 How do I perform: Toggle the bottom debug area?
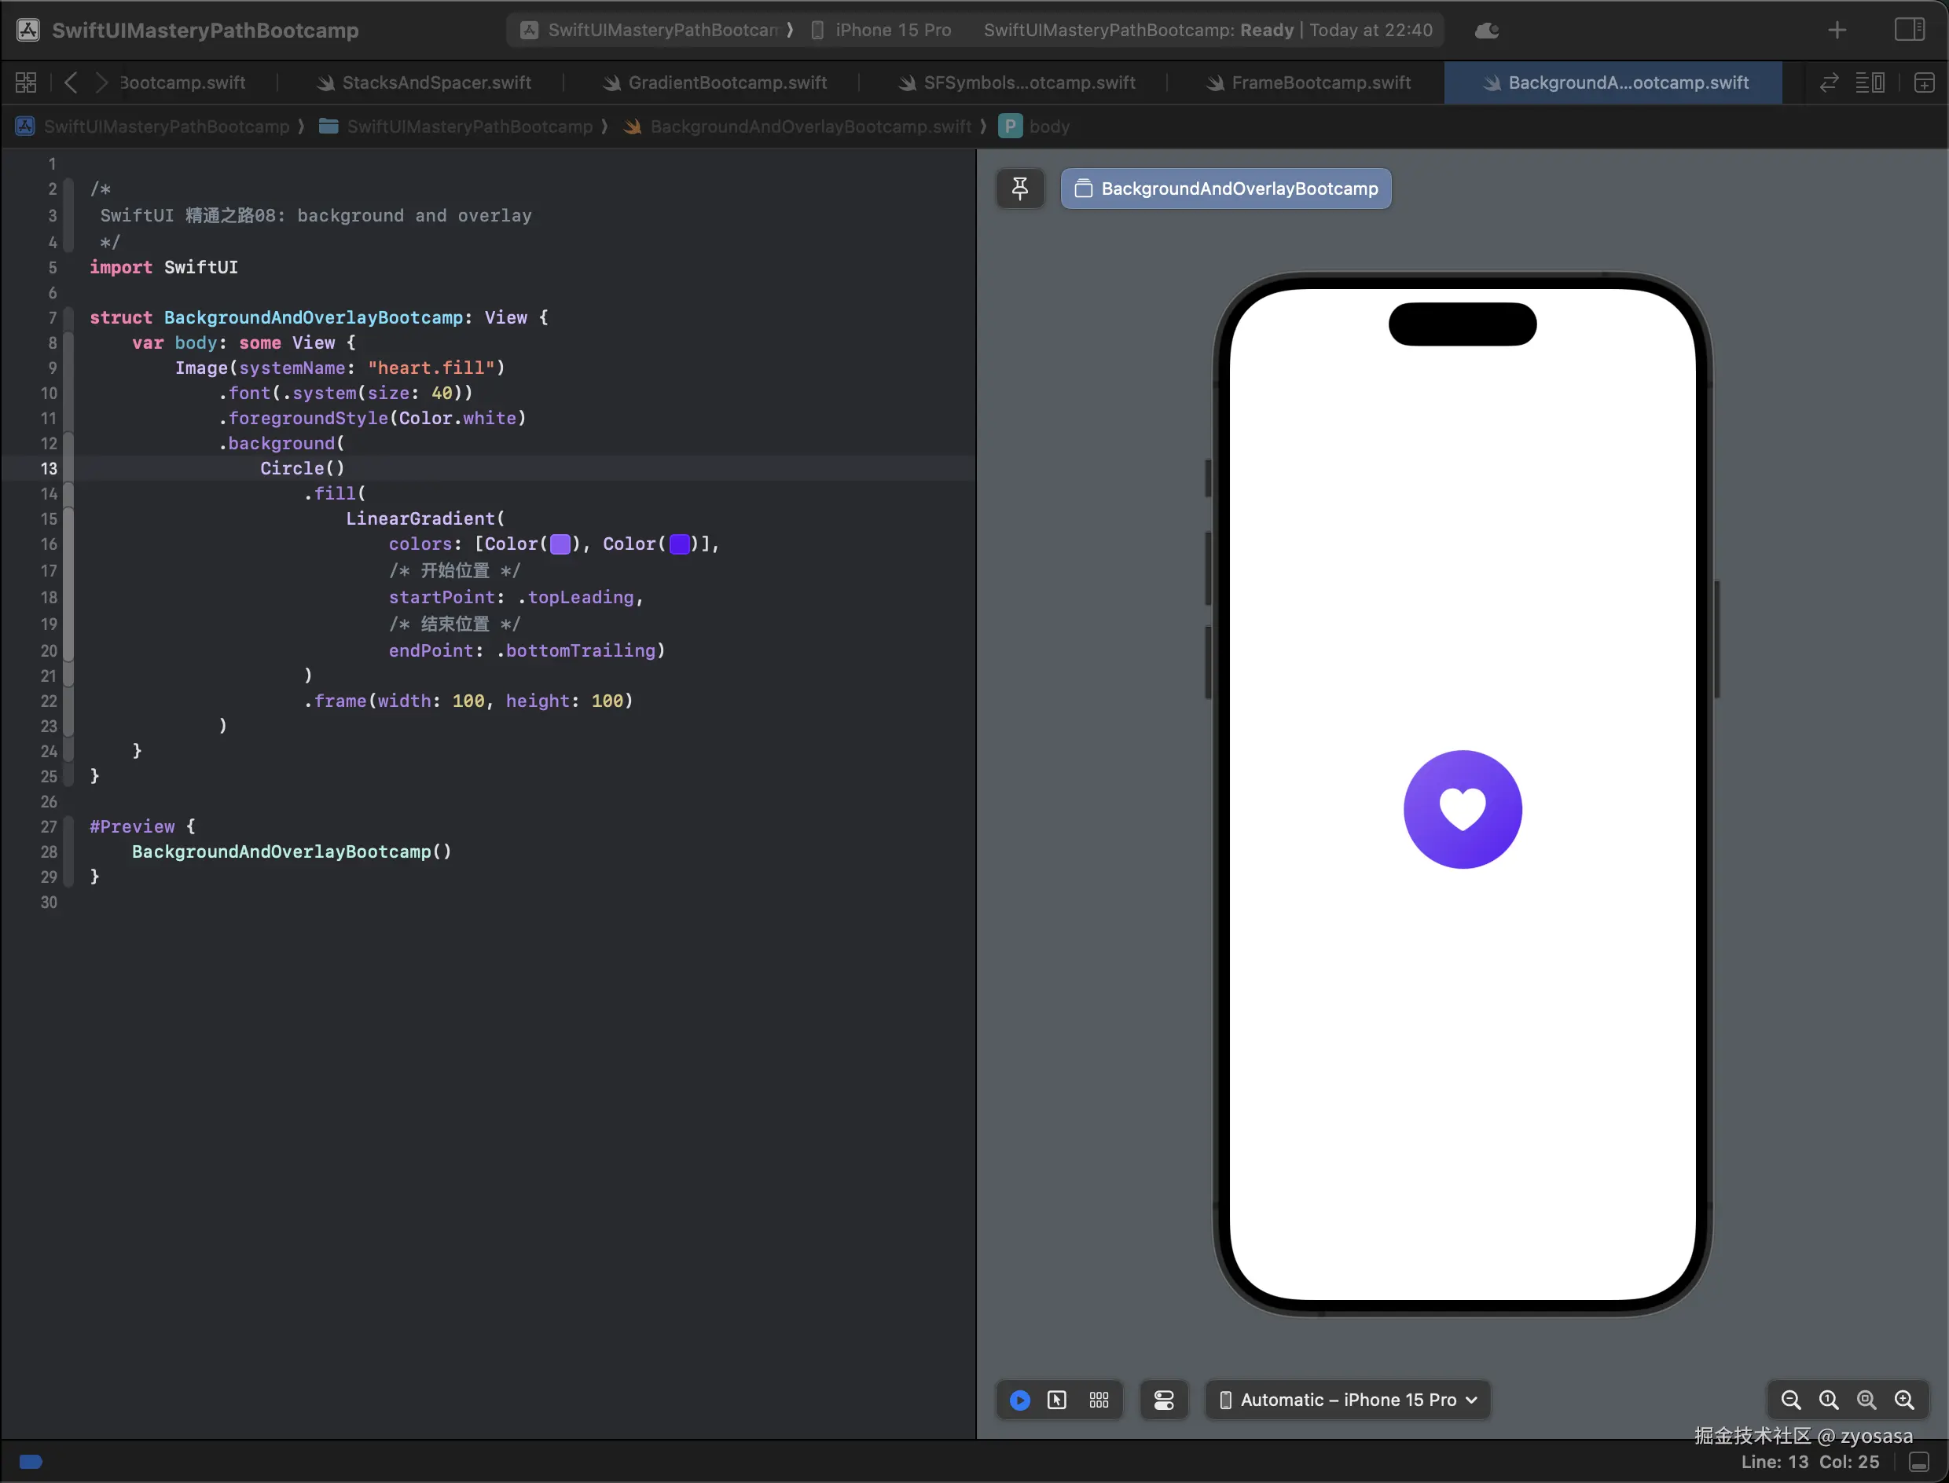[x=1919, y=1462]
